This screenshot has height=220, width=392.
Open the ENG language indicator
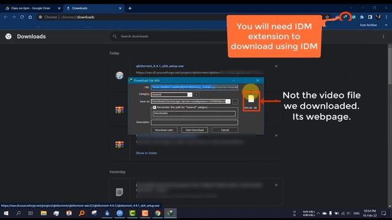pos(356,213)
